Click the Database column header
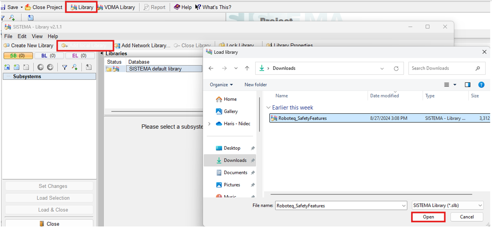The height and width of the screenshot is (228, 492). point(139,62)
